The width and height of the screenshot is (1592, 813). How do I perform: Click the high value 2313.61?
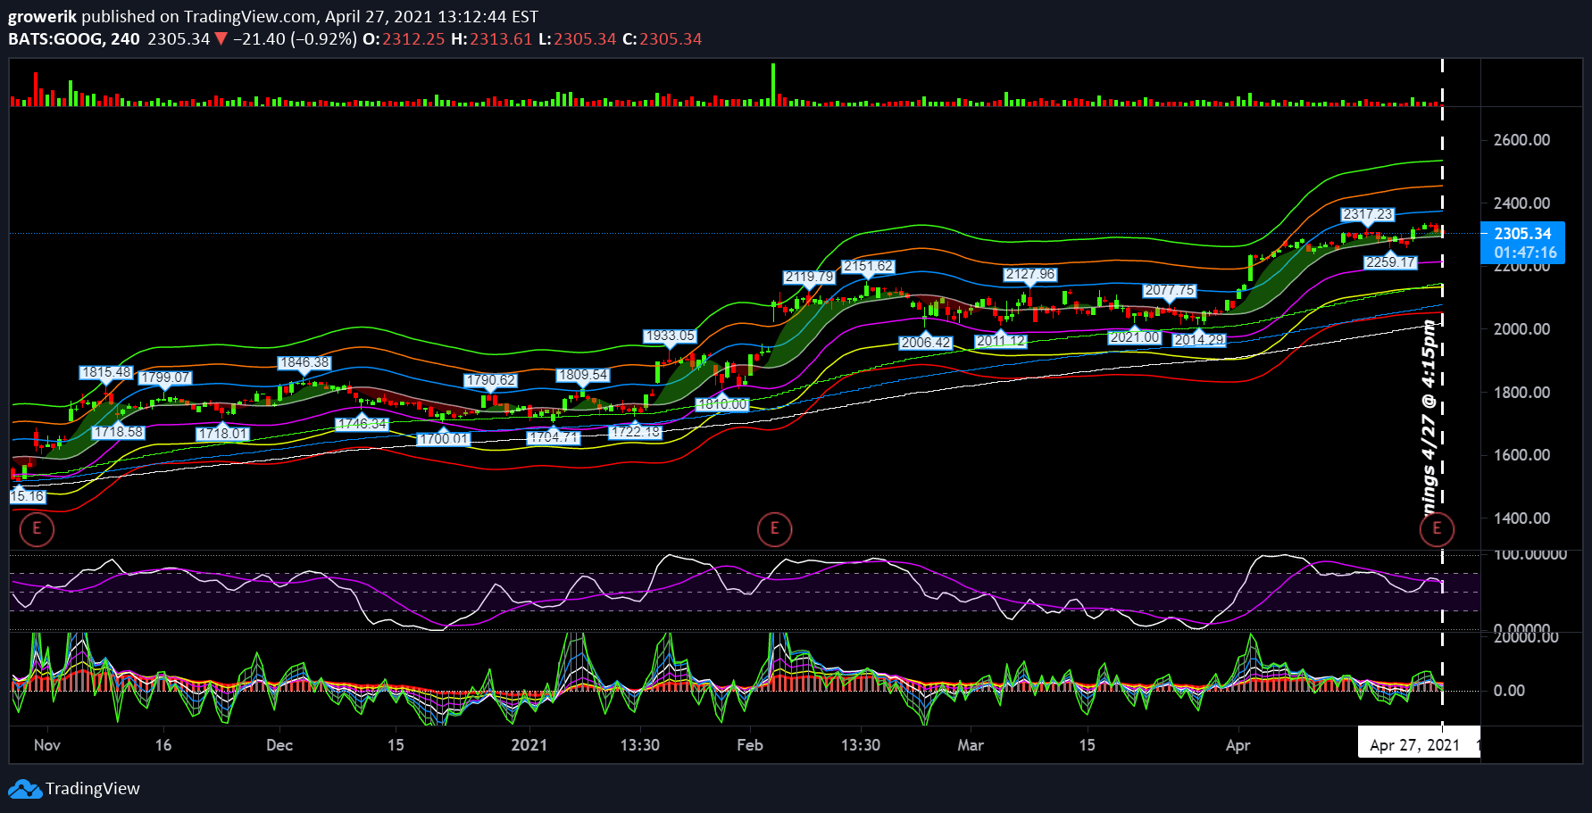click(501, 39)
